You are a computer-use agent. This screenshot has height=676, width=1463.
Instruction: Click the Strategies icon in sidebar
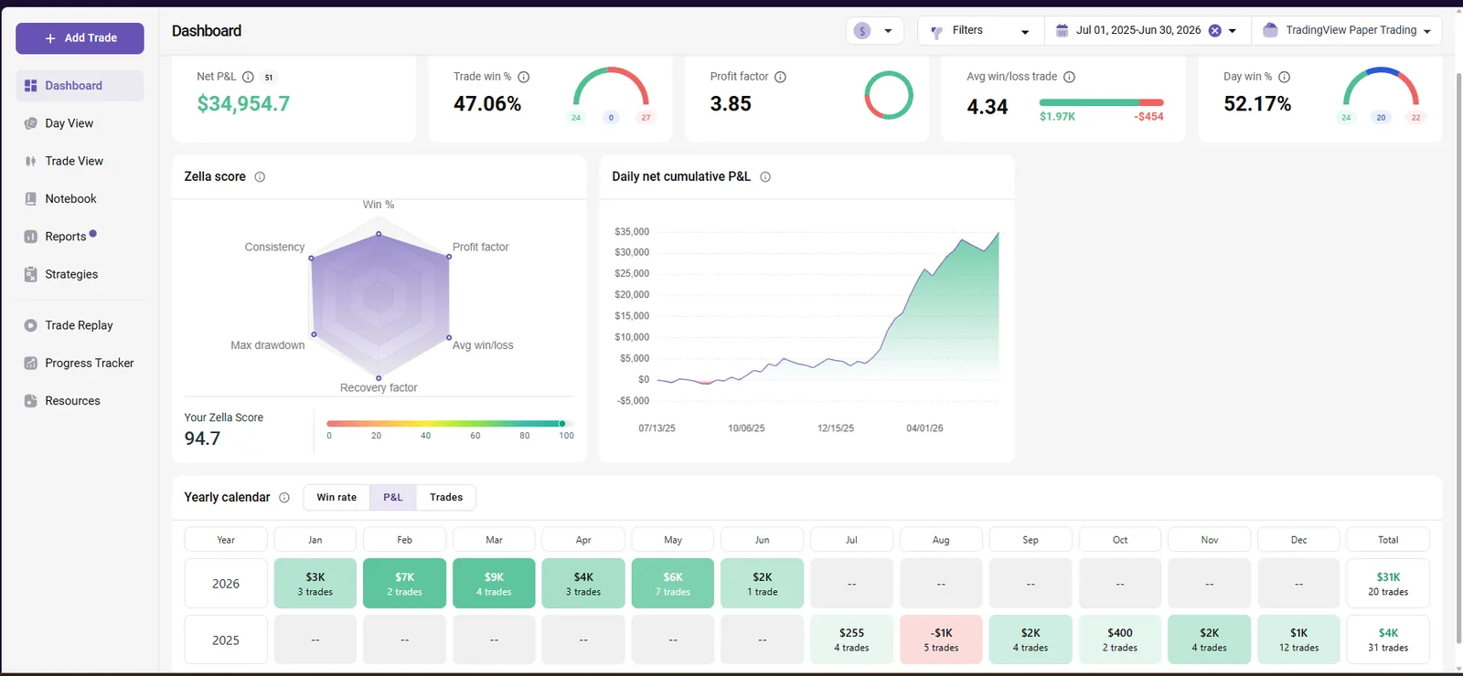pyautogui.click(x=30, y=274)
